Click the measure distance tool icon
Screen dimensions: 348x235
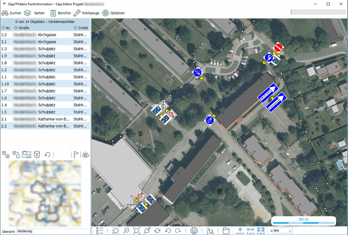[250, 231]
